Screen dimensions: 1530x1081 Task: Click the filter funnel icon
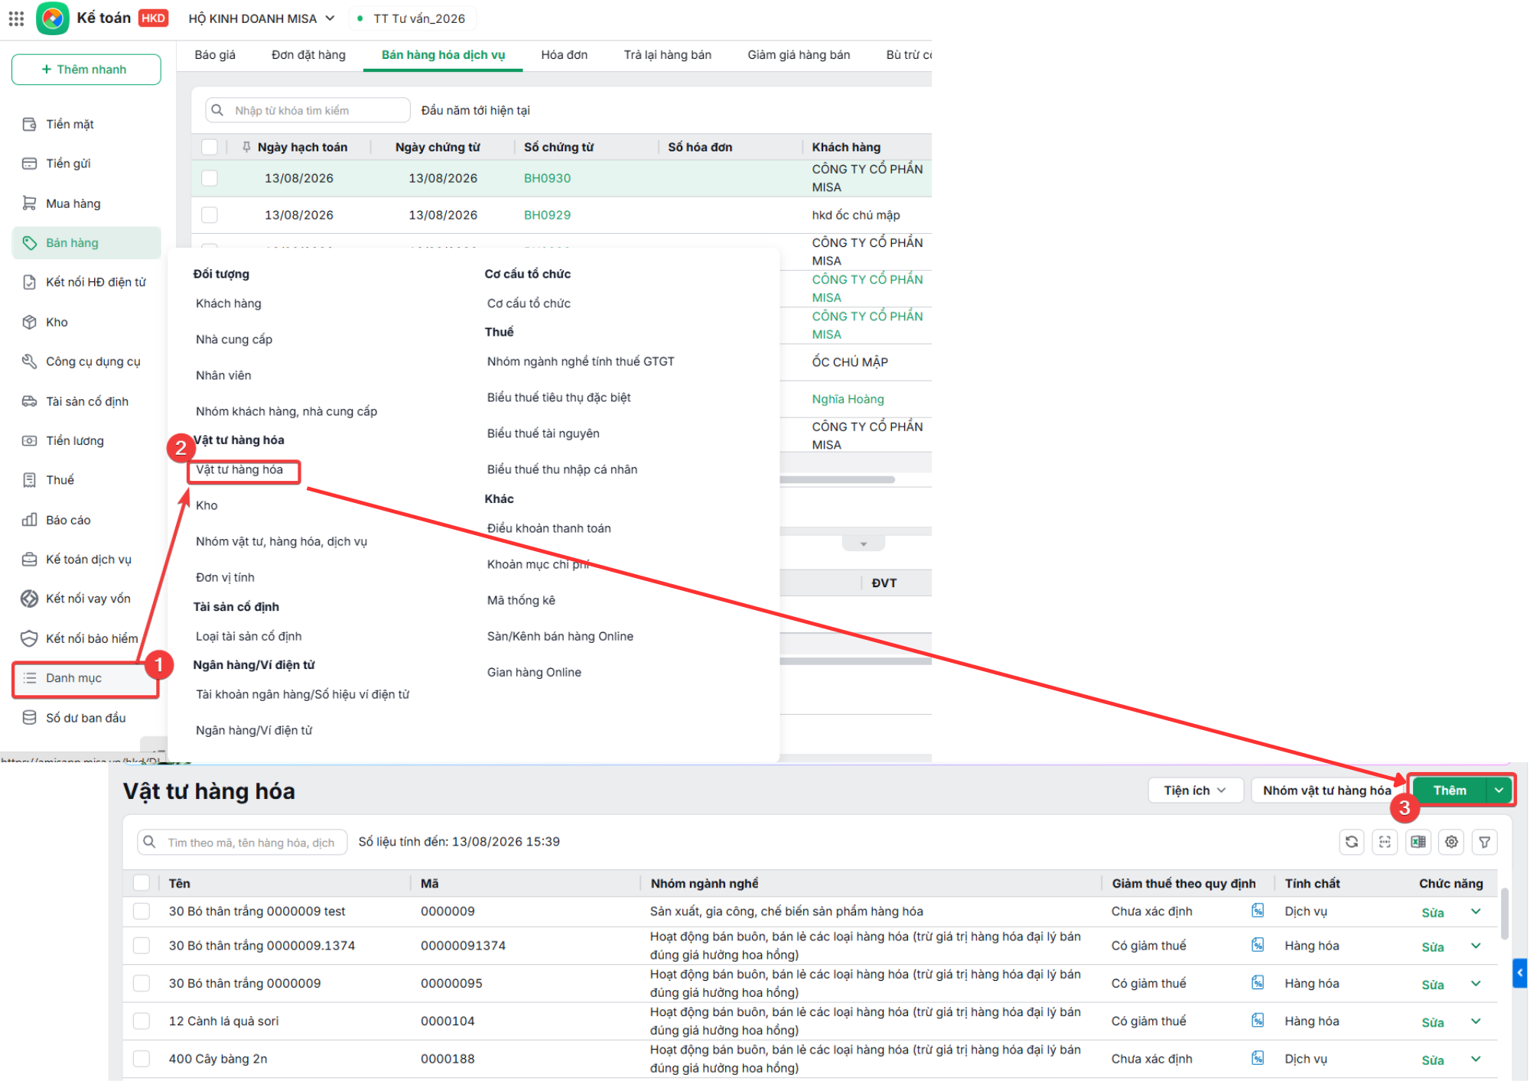click(1484, 842)
